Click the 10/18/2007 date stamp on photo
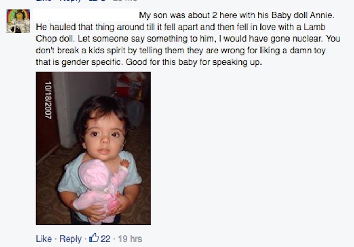354x247 pixels. (x=48, y=100)
